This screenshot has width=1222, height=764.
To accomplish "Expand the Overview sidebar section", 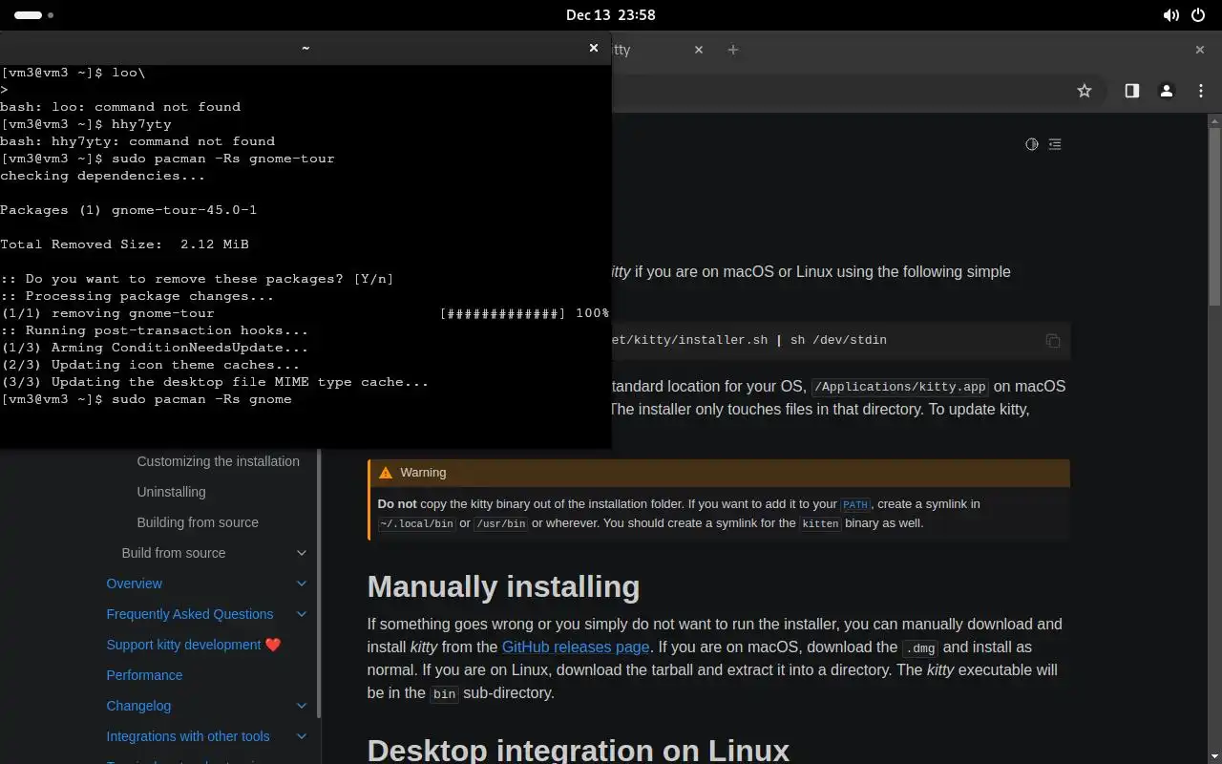I will (x=302, y=584).
